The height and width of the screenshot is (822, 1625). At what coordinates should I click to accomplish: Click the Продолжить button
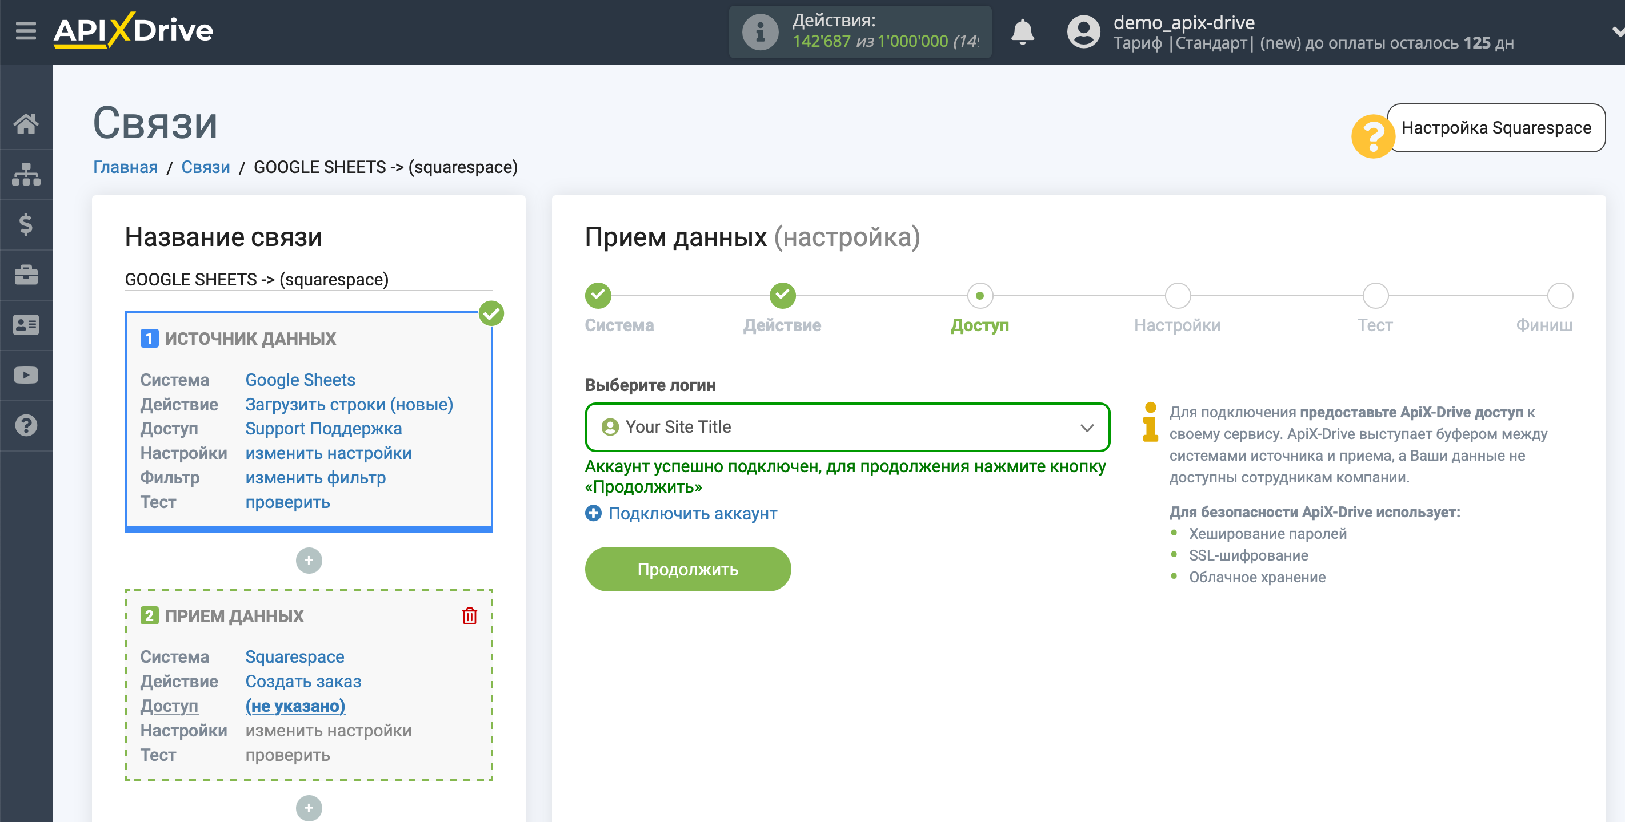coord(687,569)
